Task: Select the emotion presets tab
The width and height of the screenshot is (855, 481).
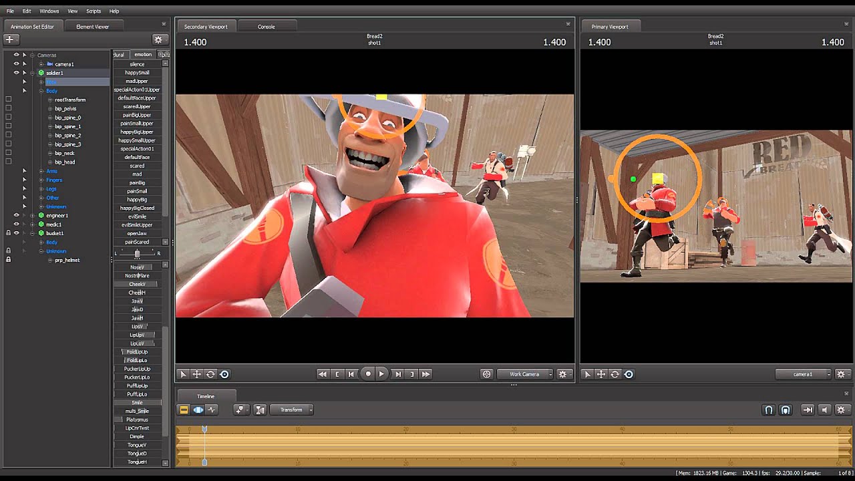Action: coord(143,55)
